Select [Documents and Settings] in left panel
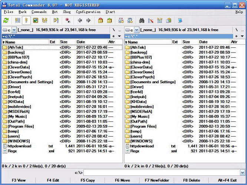Screen dimensions: 247x185 (x=62, y=82)
